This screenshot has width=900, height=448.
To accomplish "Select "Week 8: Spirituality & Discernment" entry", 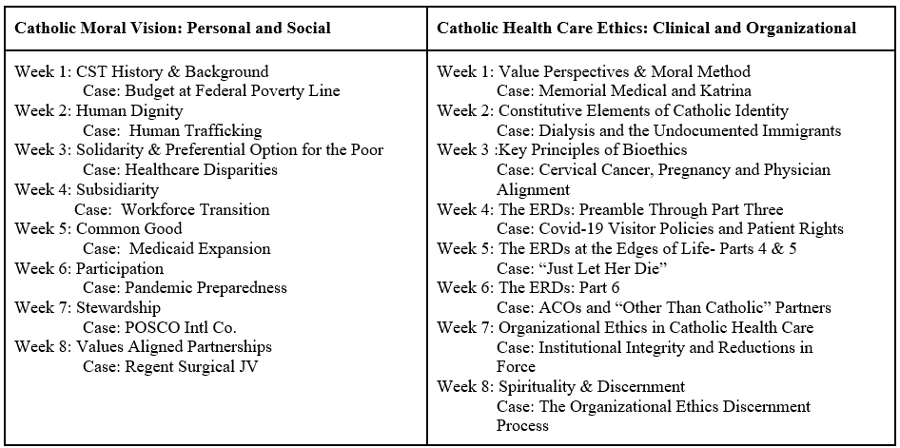I will (x=561, y=386).
